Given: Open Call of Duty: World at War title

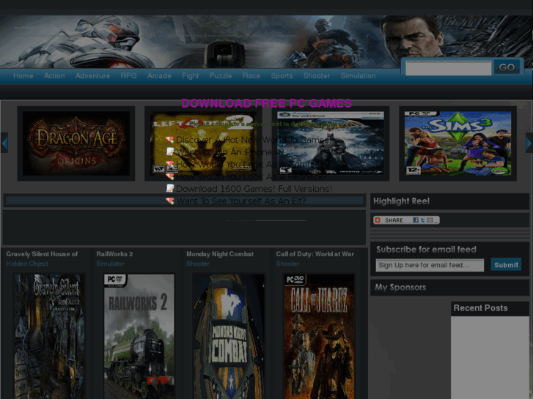Looking at the screenshot, I should pyautogui.click(x=315, y=254).
